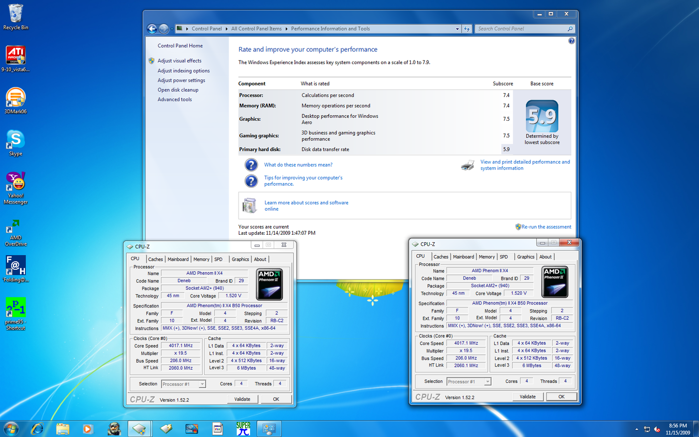Click the 5.9 base score badge
Viewport: 699px width, 437px height.
pos(542,116)
